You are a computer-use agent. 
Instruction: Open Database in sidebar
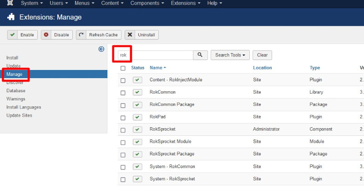click(x=16, y=90)
